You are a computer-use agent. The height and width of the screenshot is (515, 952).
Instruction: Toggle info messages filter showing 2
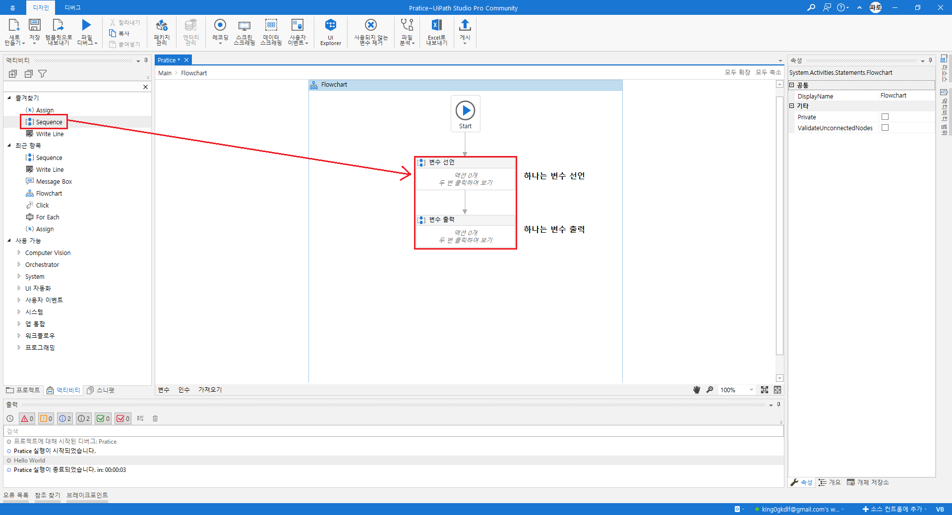coord(65,418)
